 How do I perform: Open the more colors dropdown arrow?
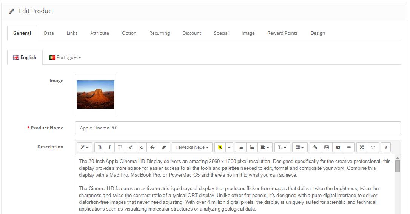click(x=229, y=147)
